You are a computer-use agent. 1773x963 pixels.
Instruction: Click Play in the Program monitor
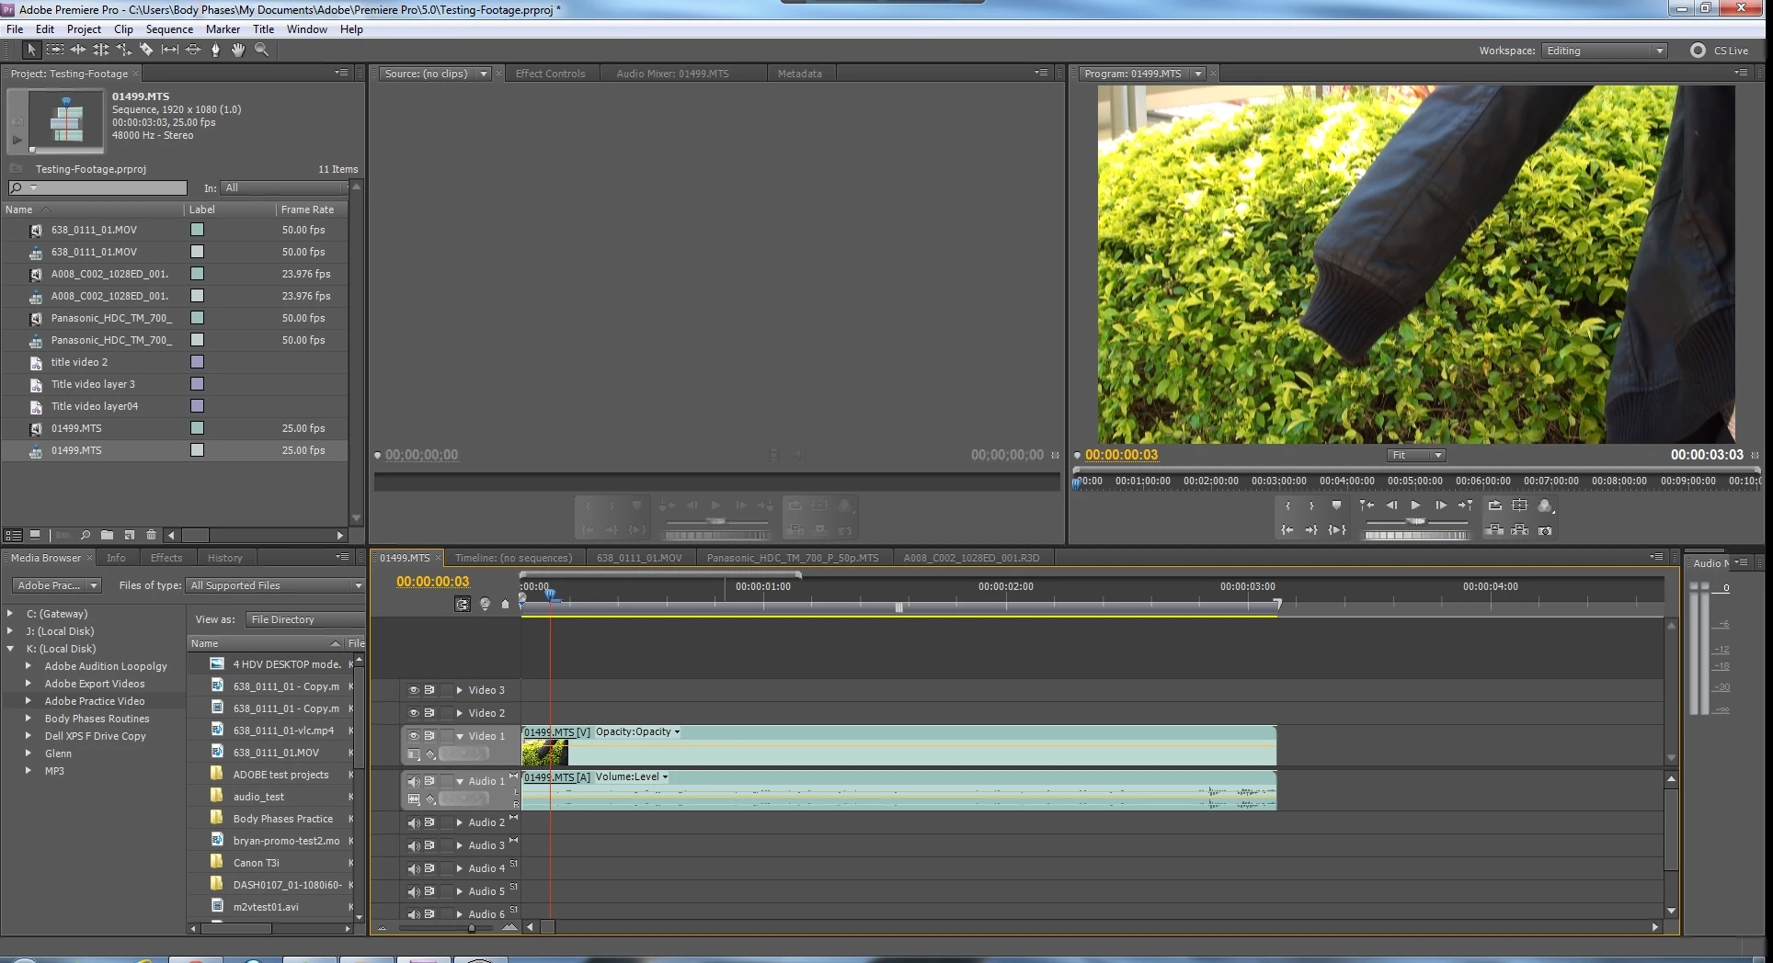1415,505
